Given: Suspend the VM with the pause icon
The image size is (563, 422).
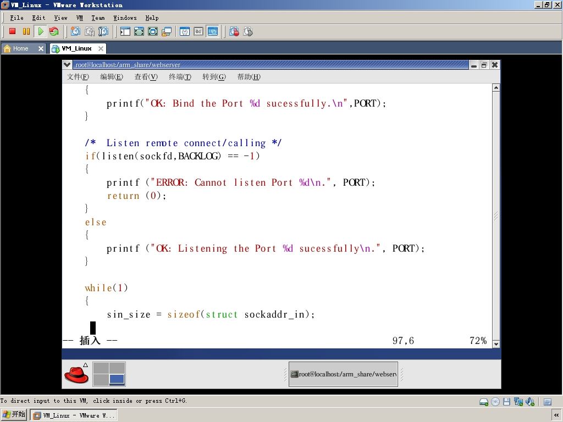Looking at the screenshot, I should point(26,31).
